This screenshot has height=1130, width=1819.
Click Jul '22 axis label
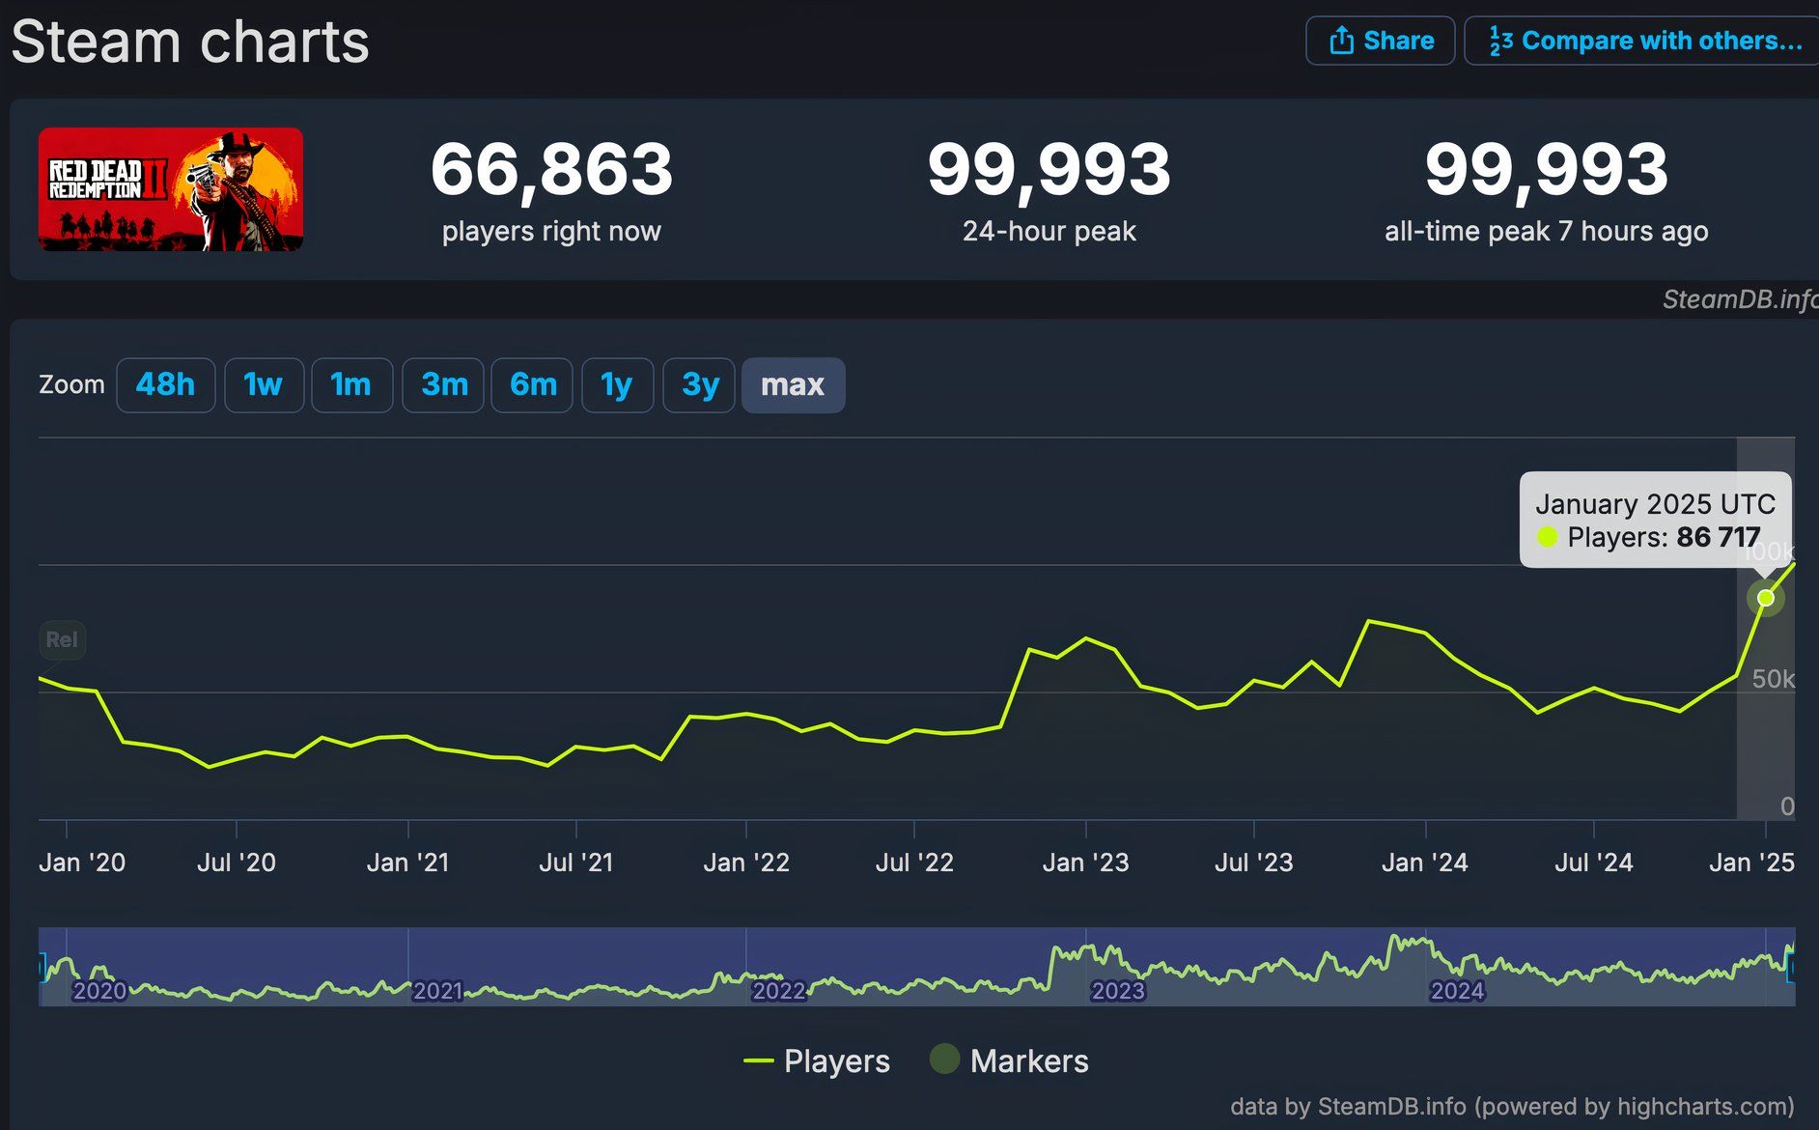[914, 862]
